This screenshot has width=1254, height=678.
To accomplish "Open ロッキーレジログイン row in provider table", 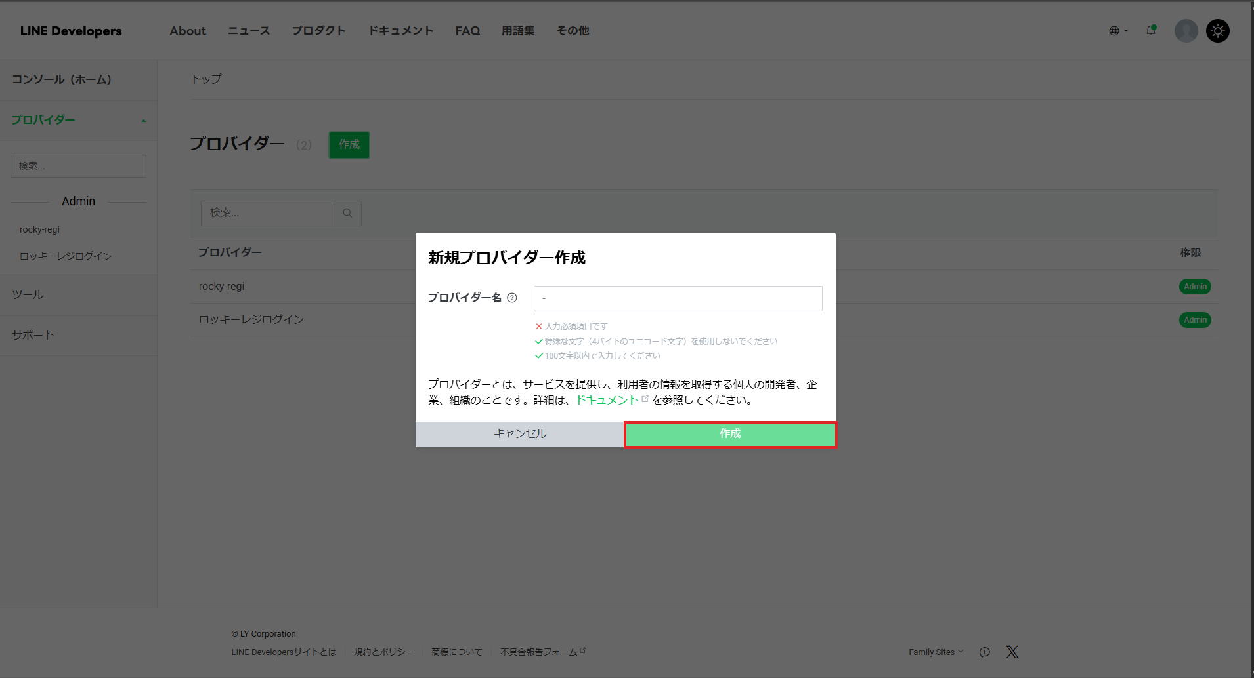I will 251,320.
